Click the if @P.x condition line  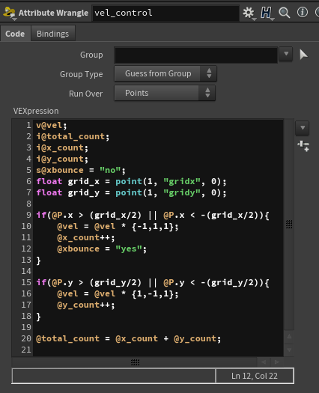point(153,216)
